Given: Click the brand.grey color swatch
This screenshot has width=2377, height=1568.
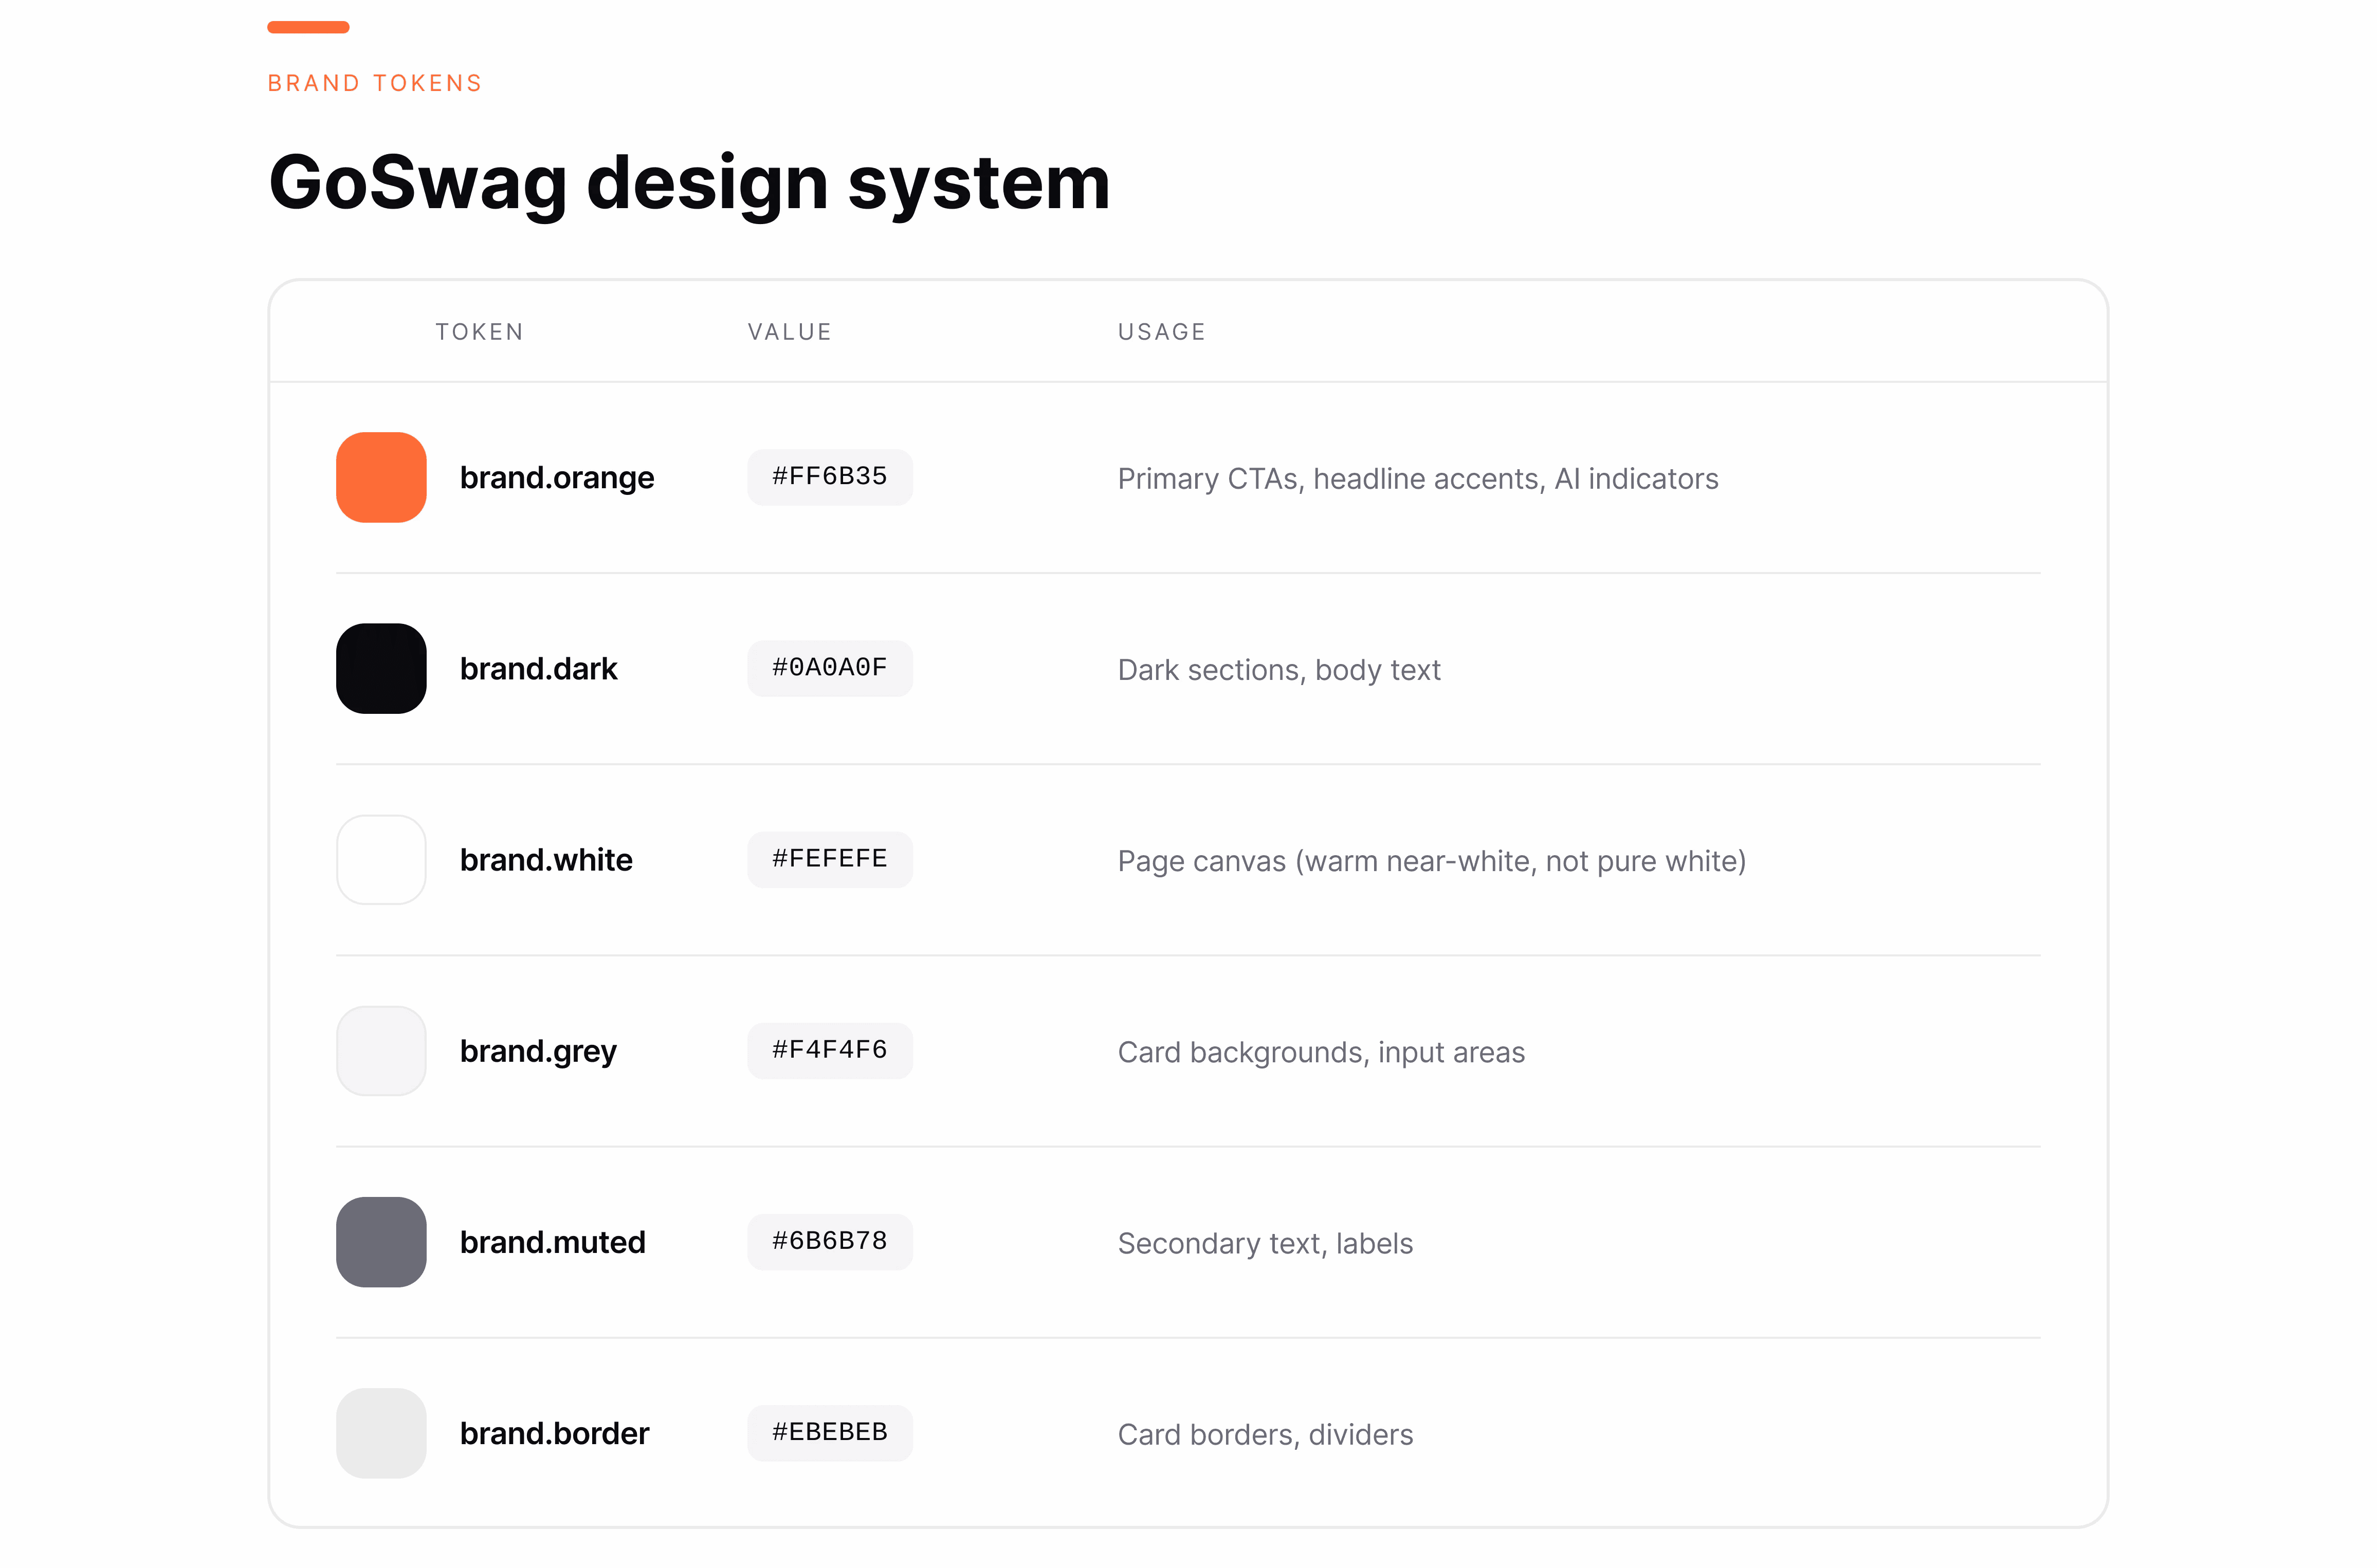Looking at the screenshot, I should coord(381,1051).
